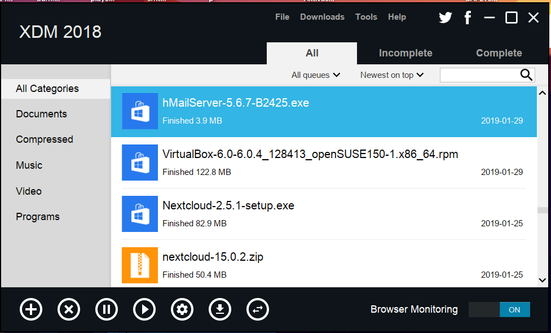Screen dimensions: 551x333
Task: Maximize the XDM window
Action: click(x=512, y=17)
